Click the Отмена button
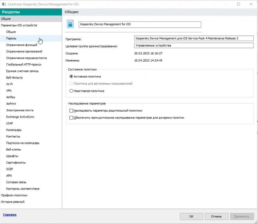Image resolution: width=258 pixels, height=224 pixels. click(x=217, y=217)
